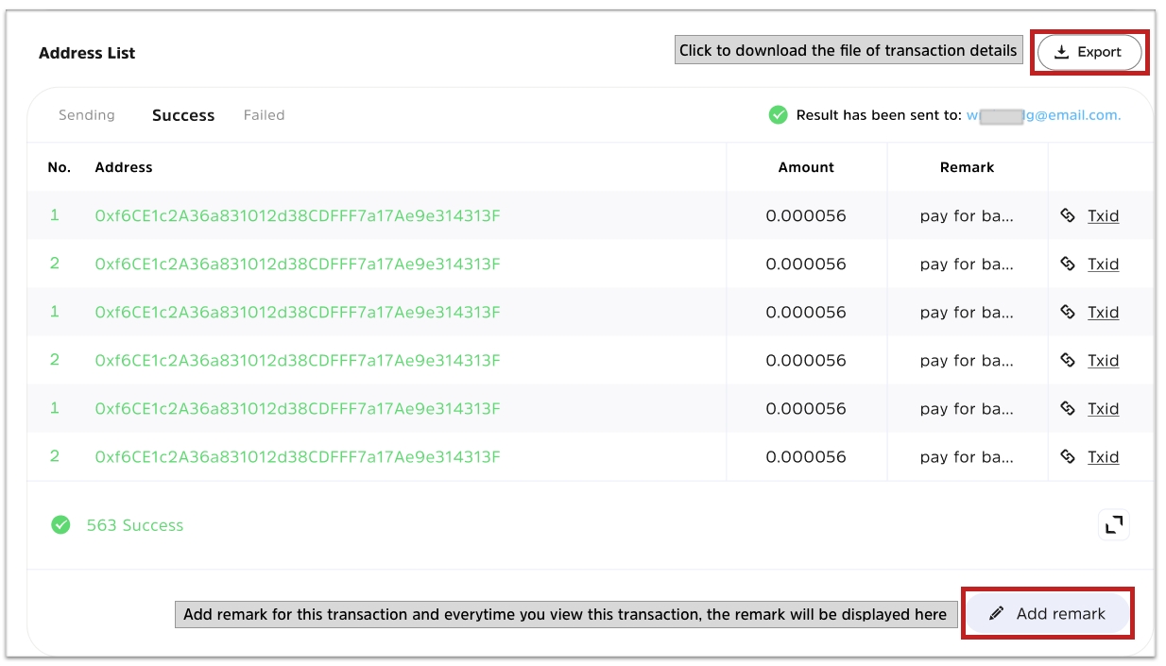The height and width of the screenshot is (666, 1166).
Task: Click the link icon in first row
Action: [1068, 215]
